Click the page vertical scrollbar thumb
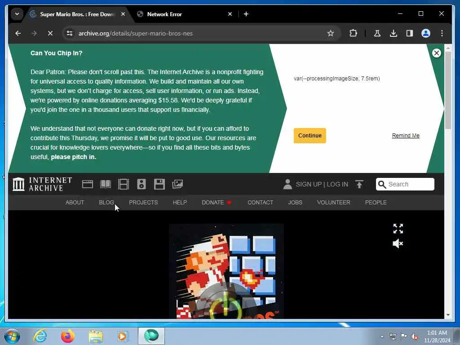 (448, 90)
